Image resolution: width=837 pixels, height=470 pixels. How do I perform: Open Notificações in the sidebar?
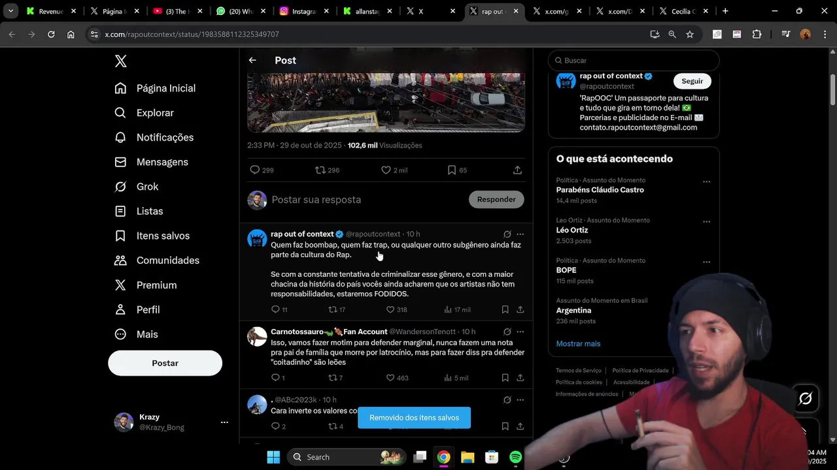pos(154,137)
